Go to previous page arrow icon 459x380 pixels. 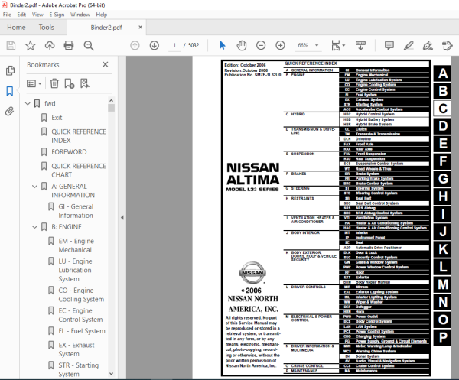click(x=135, y=45)
